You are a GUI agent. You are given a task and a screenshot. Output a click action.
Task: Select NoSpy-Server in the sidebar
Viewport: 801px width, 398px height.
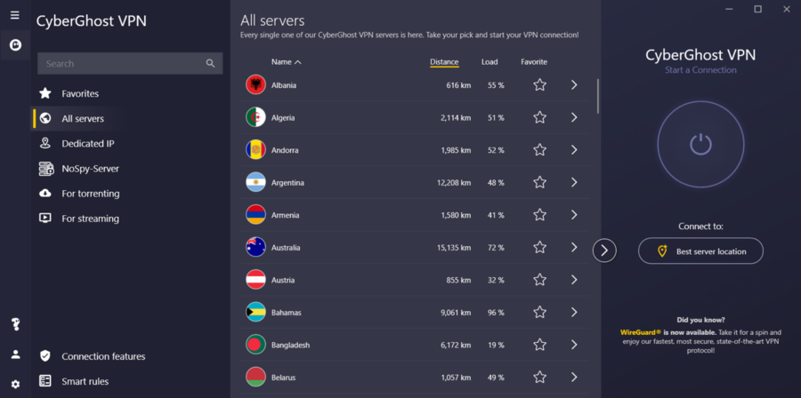point(90,169)
